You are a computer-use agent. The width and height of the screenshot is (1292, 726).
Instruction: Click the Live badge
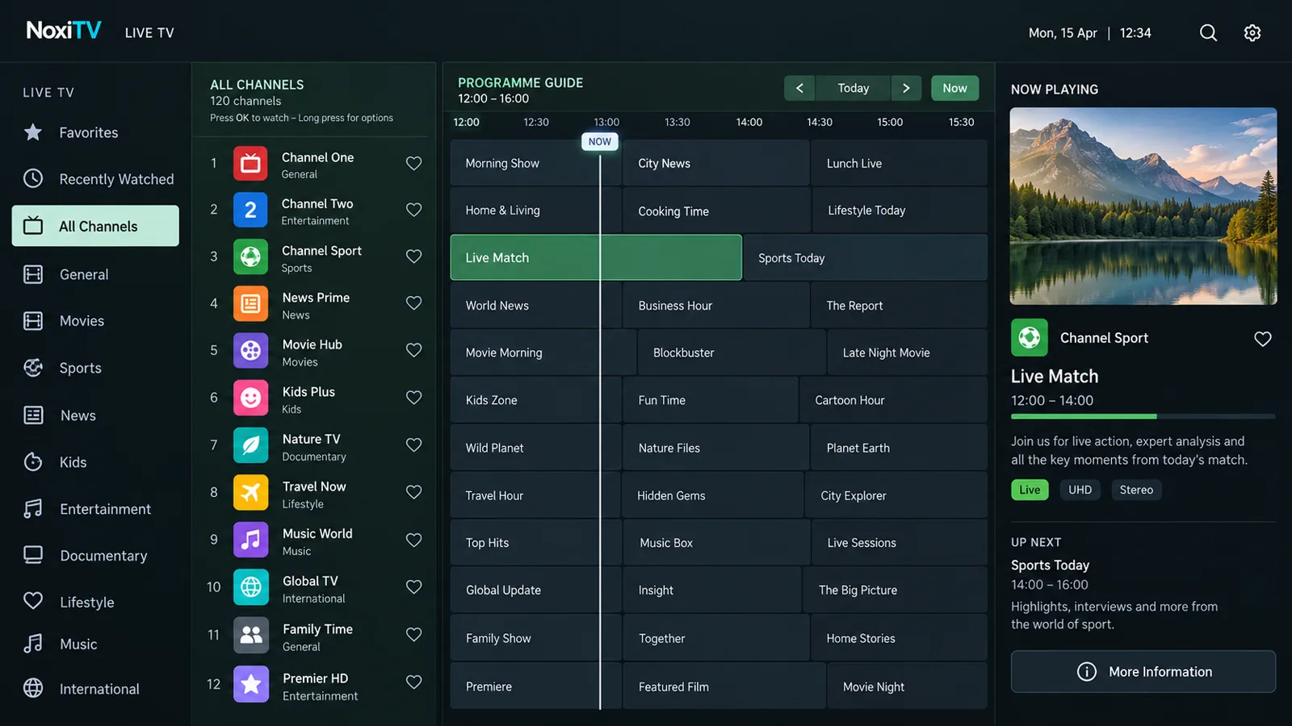pos(1030,490)
